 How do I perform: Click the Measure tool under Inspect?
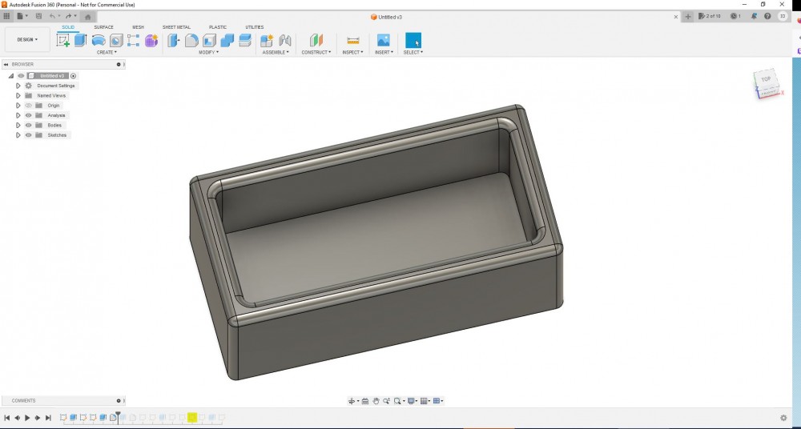pos(352,40)
